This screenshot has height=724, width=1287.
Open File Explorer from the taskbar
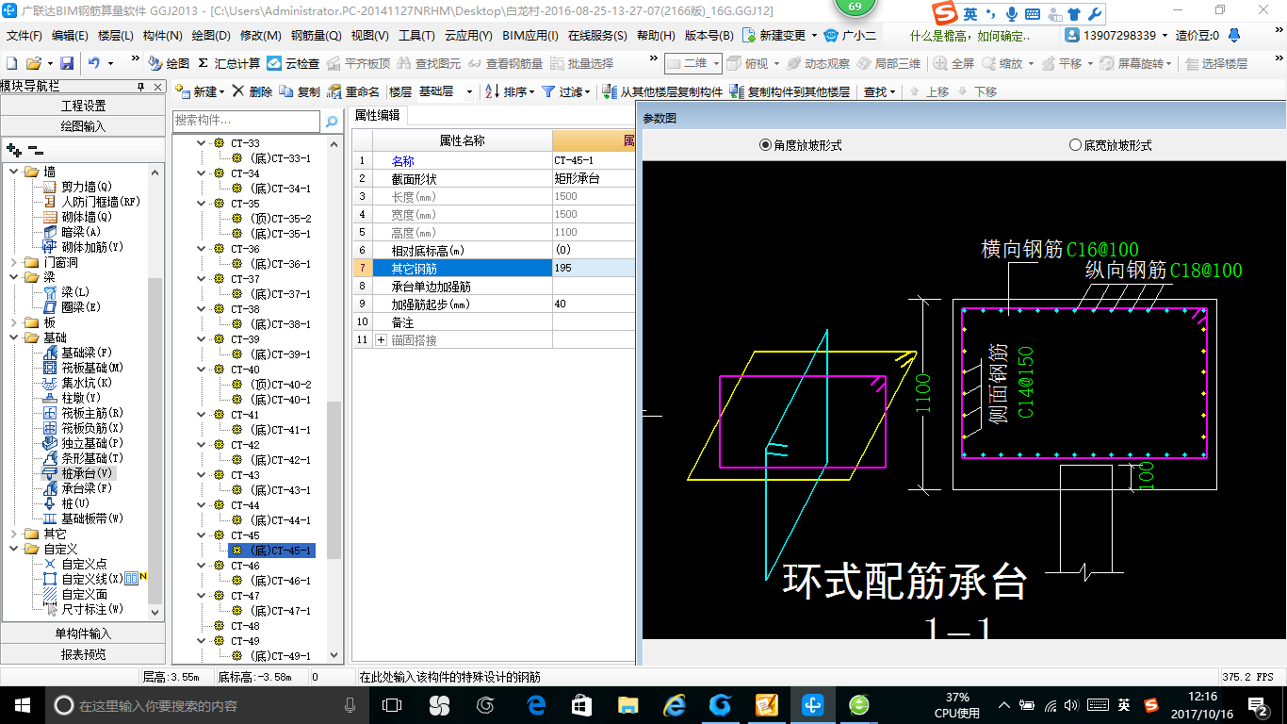(627, 705)
